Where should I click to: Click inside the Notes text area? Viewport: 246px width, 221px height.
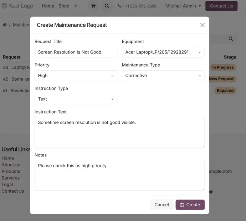(119, 175)
